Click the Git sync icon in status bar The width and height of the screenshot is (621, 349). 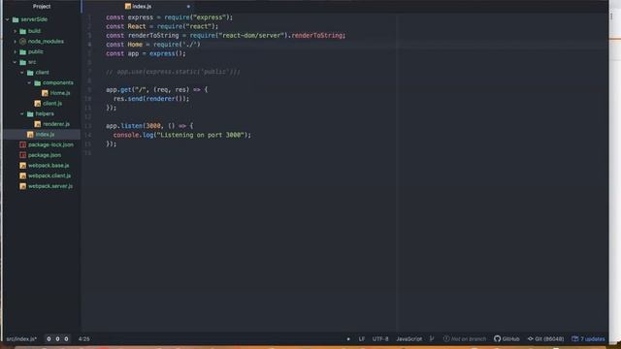click(x=531, y=338)
